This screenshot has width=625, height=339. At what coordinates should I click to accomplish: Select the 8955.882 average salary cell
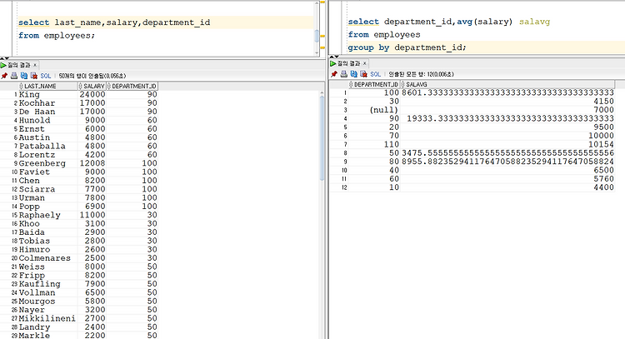point(507,162)
